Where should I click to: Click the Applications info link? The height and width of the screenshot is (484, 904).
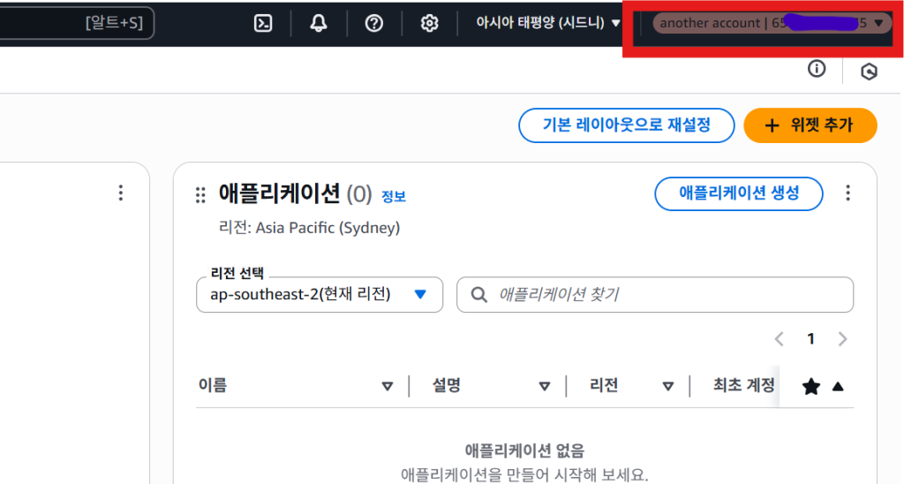point(394,197)
